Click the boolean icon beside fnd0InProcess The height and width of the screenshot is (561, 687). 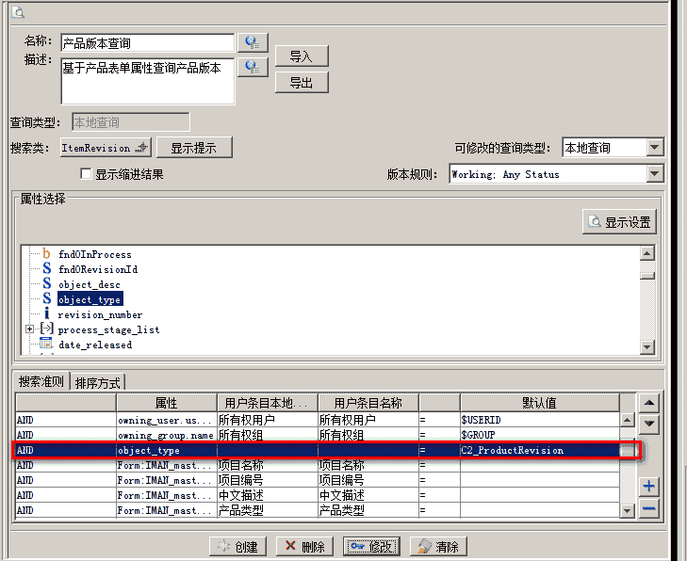[46, 254]
